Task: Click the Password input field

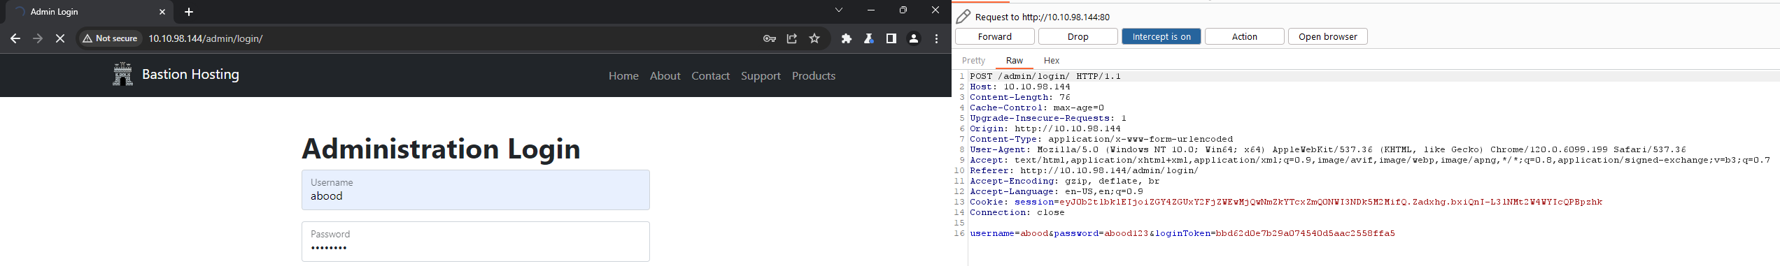Action: (476, 242)
